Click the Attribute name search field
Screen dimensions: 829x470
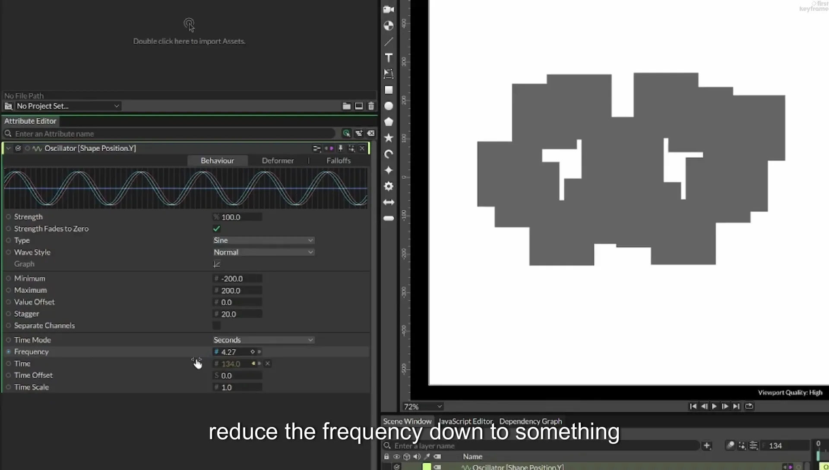point(169,134)
